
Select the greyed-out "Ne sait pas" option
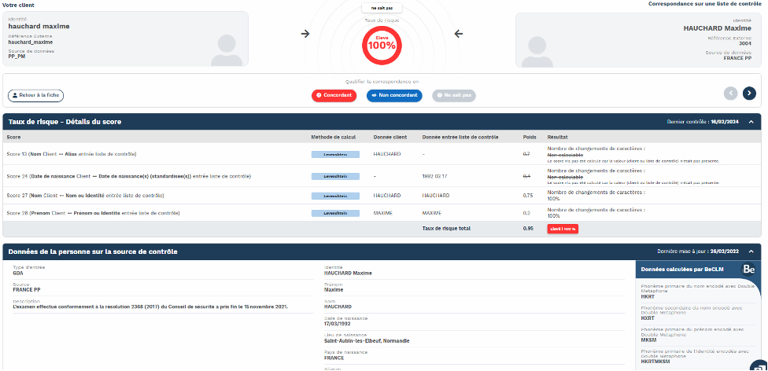point(454,95)
